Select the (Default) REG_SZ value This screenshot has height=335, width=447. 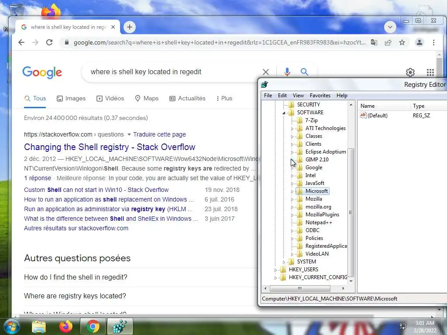point(378,115)
